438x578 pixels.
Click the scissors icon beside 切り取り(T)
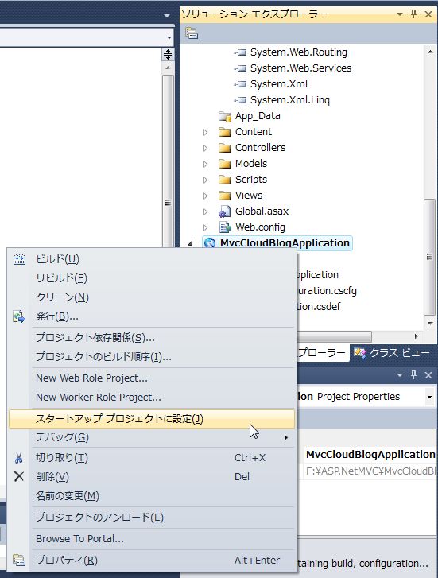[19, 458]
